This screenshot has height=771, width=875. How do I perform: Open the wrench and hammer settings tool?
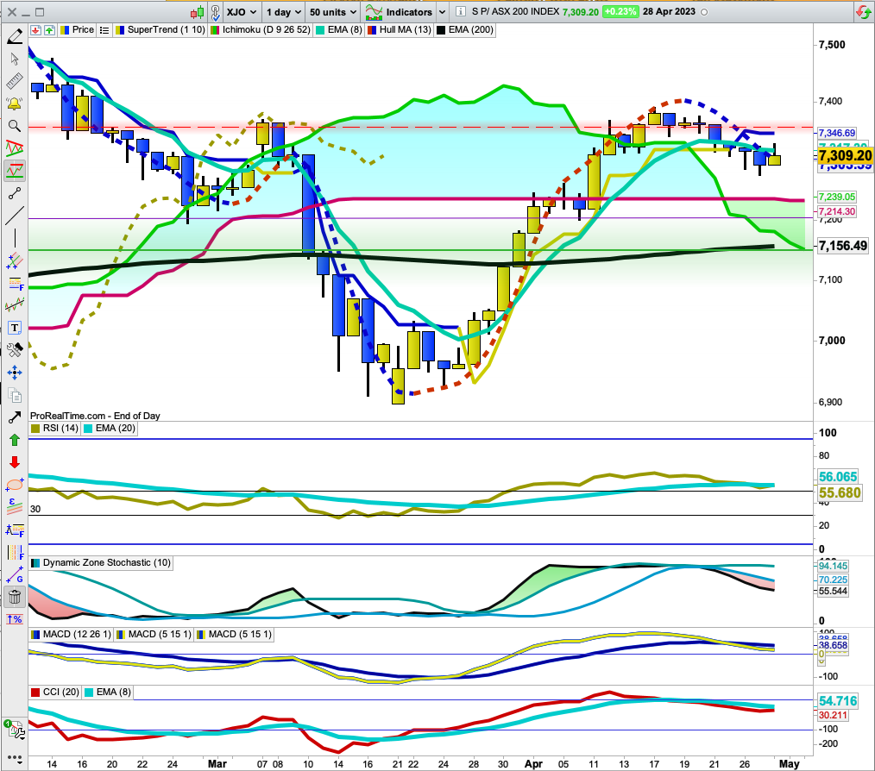15,350
